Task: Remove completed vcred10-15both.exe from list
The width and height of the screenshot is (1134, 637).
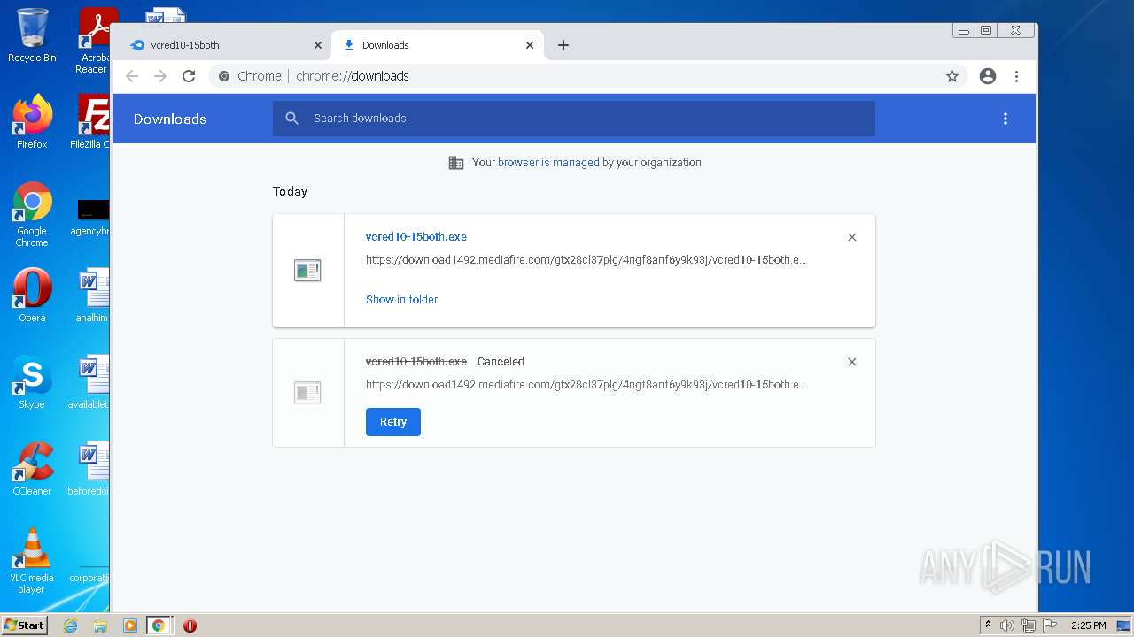Action: (852, 237)
